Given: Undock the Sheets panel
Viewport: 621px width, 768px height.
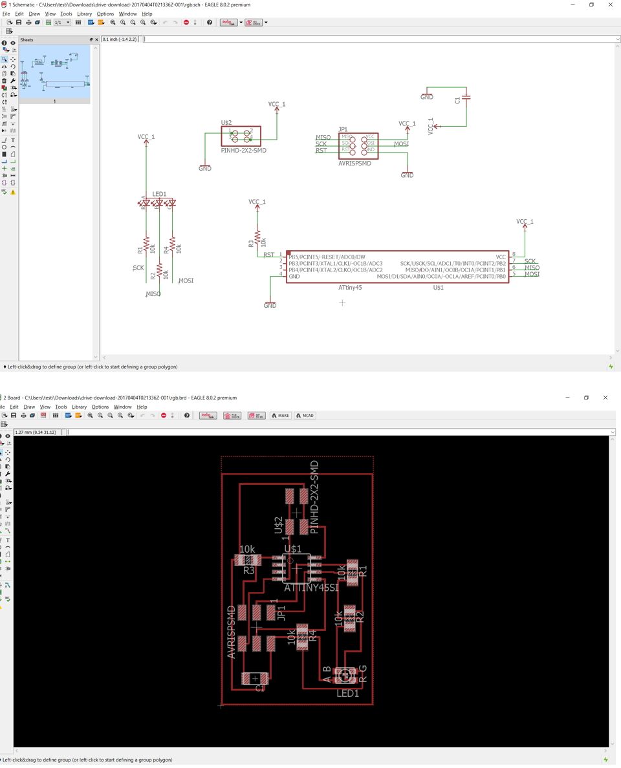Looking at the screenshot, I should 91,39.
